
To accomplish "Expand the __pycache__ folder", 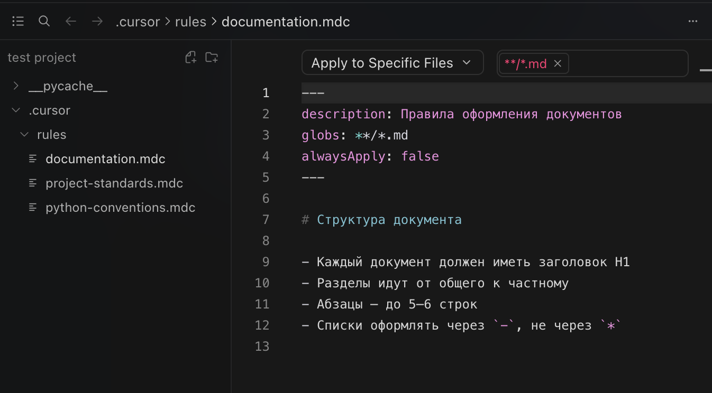I will pyautogui.click(x=16, y=86).
